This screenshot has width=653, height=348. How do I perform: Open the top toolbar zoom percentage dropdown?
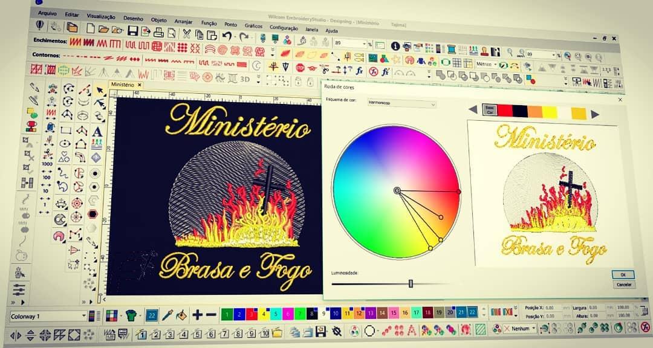tap(365, 44)
